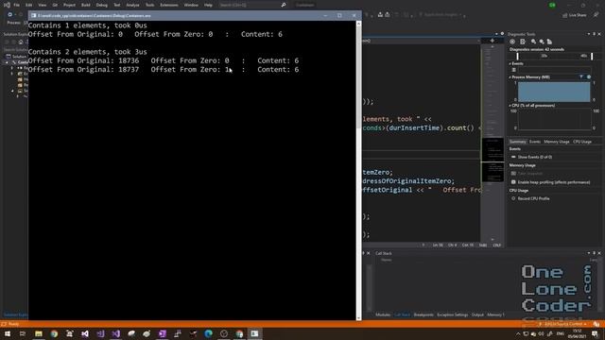This screenshot has height=340, width=605.
Task: Switch to the CPU Usage tab
Action: click(x=582, y=142)
